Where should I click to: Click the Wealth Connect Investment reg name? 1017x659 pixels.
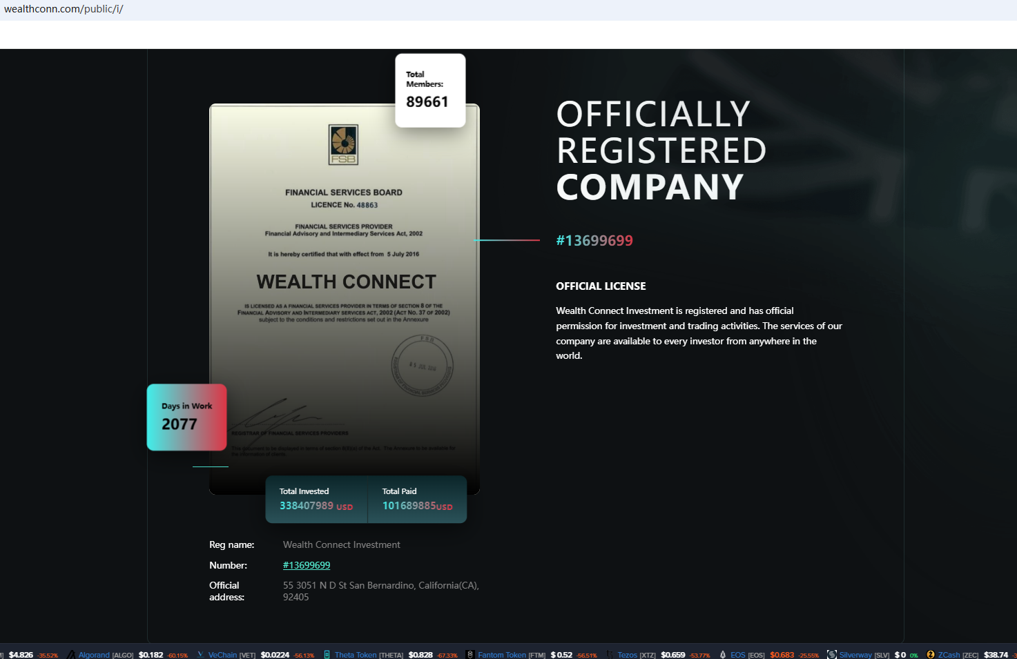point(342,544)
